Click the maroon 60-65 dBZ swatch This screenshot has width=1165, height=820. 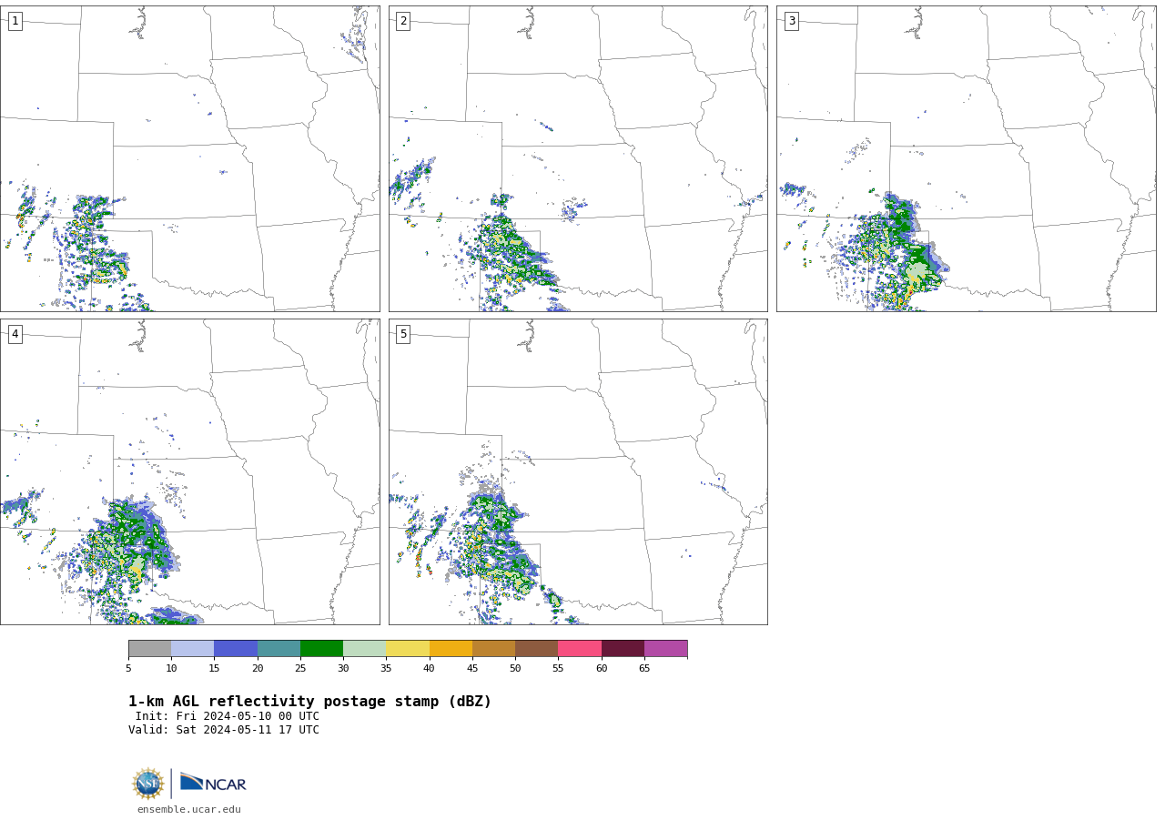click(623, 649)
